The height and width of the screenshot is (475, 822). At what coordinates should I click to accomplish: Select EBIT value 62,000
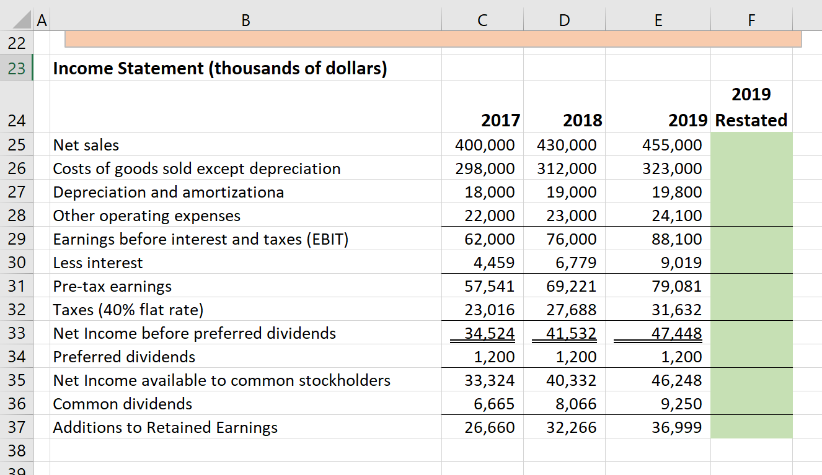[x=490, y=239]
